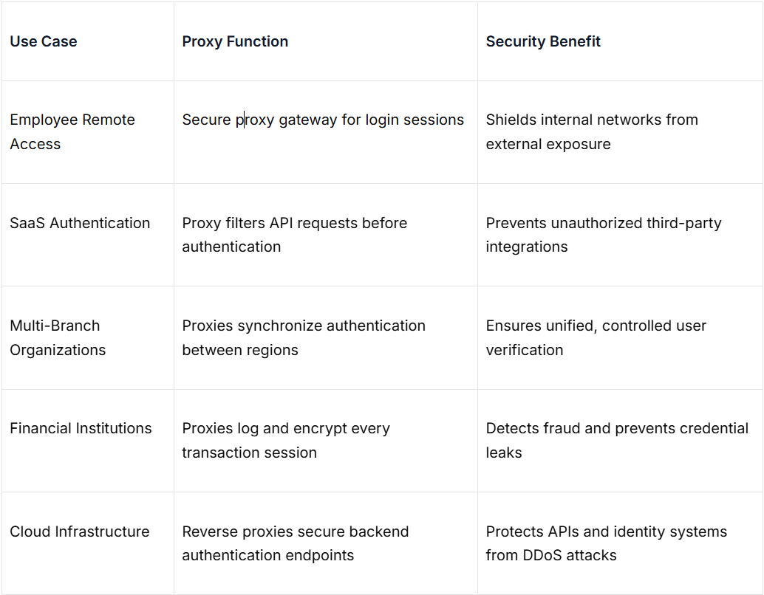Place cursor in "Proxy filters API requests" cell
This screenshot has height=595, width=764.
pyautogui.click(x=294, y=235)
